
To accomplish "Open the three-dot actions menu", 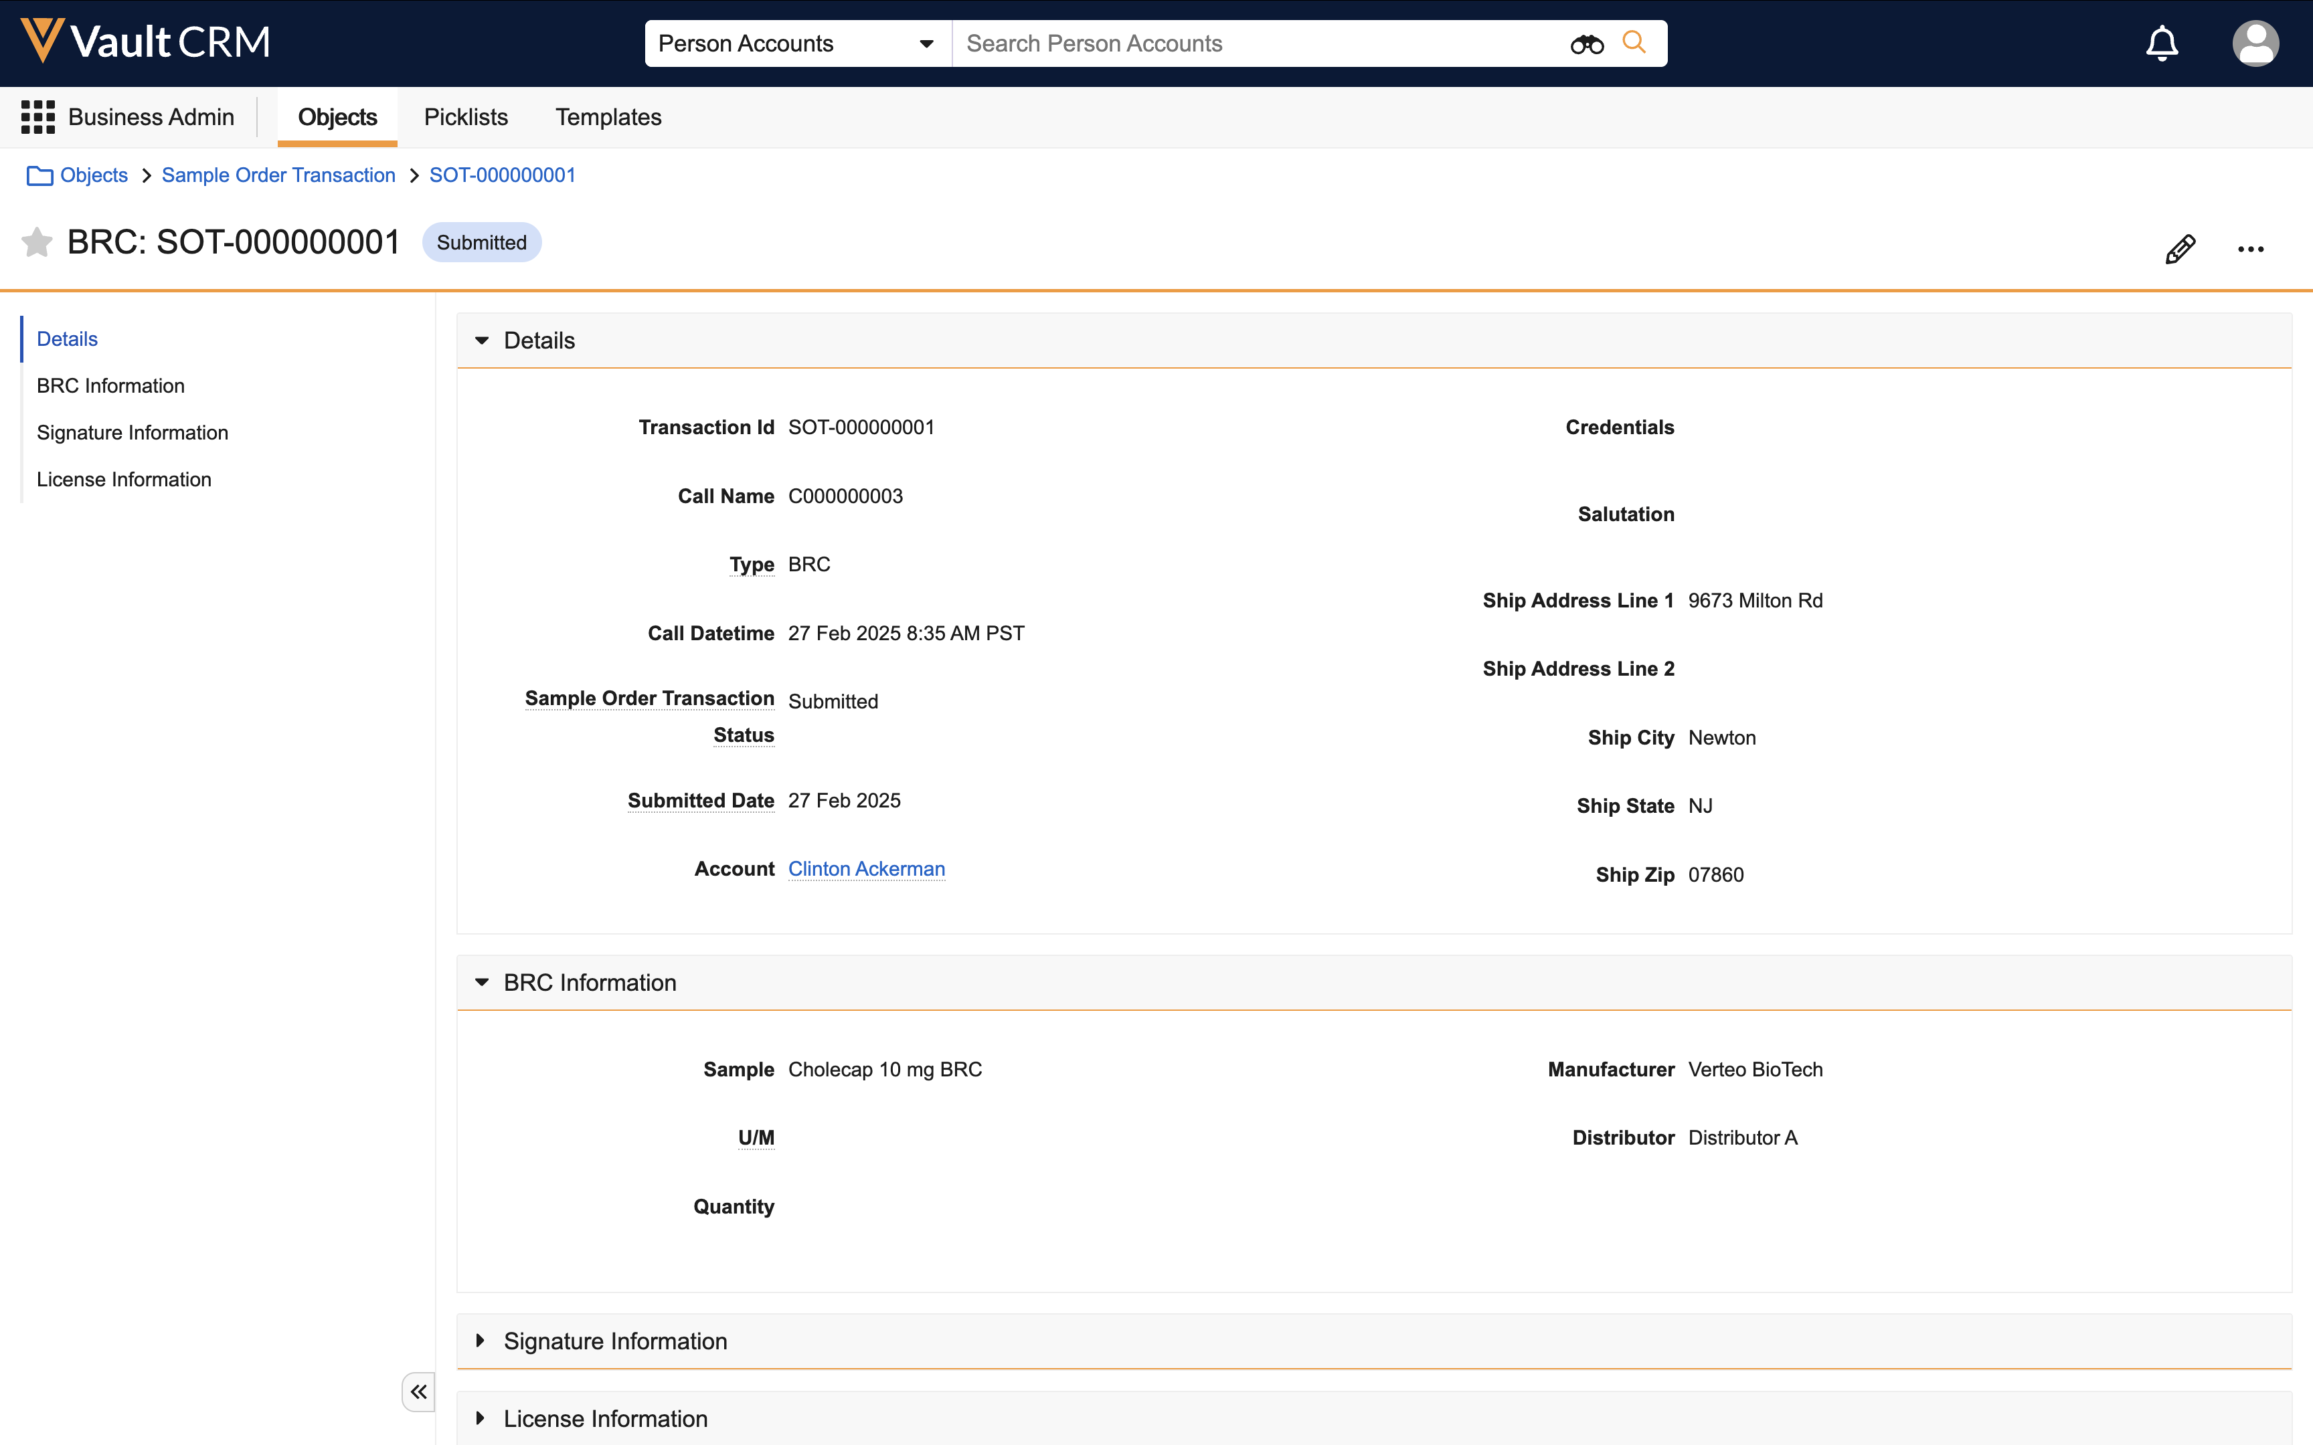I will click(2250, 250).
